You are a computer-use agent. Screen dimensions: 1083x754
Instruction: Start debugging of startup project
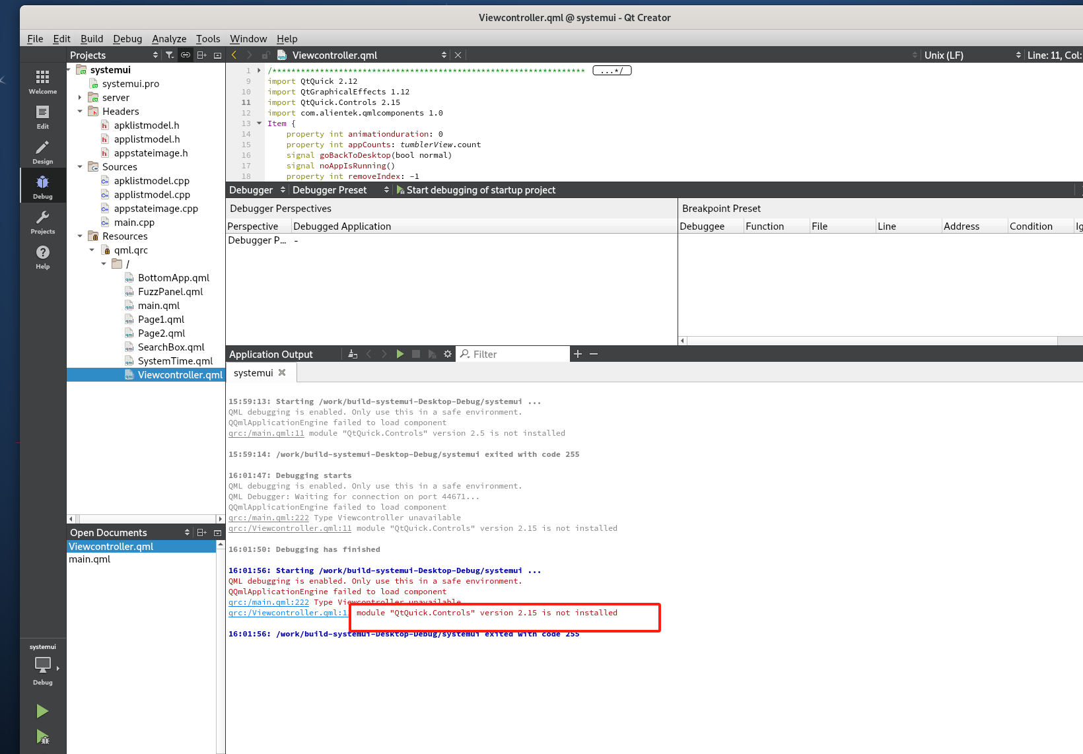pyautogui.click(x=476, y=189)
